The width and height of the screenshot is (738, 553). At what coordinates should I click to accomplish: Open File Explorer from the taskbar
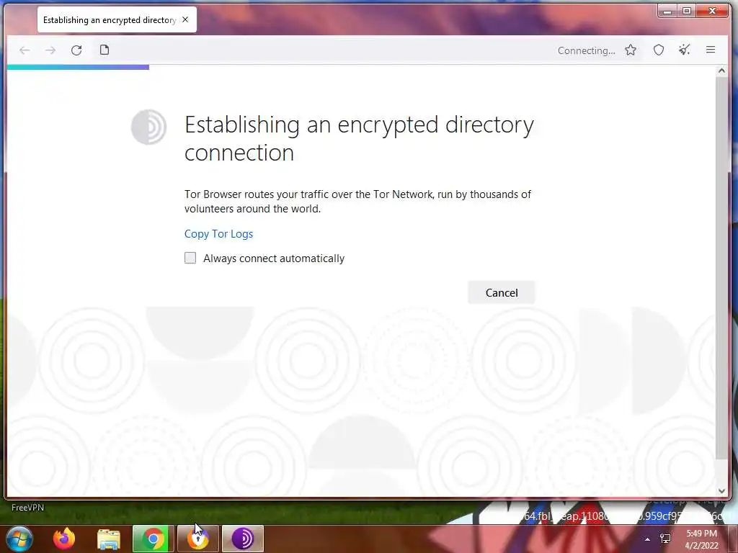[108, 539]
